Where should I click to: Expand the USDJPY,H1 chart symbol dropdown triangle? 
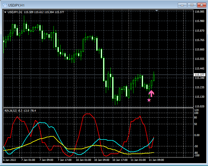(x=5, y=12)
